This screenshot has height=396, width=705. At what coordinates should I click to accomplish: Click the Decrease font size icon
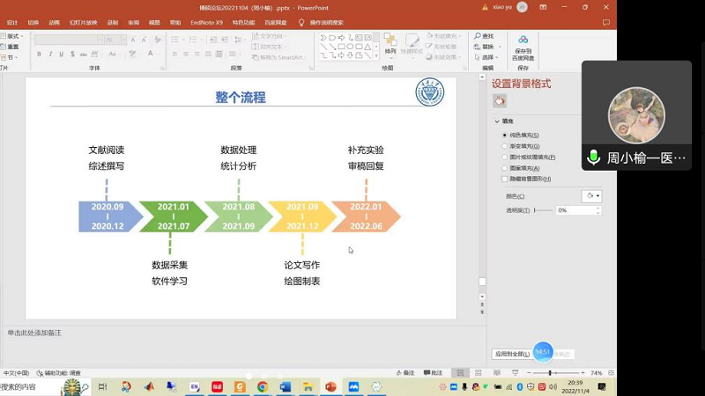(144, 40)
